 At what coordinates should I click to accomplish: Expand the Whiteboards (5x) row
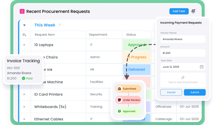pyautogui.click(x=24, y=107)
